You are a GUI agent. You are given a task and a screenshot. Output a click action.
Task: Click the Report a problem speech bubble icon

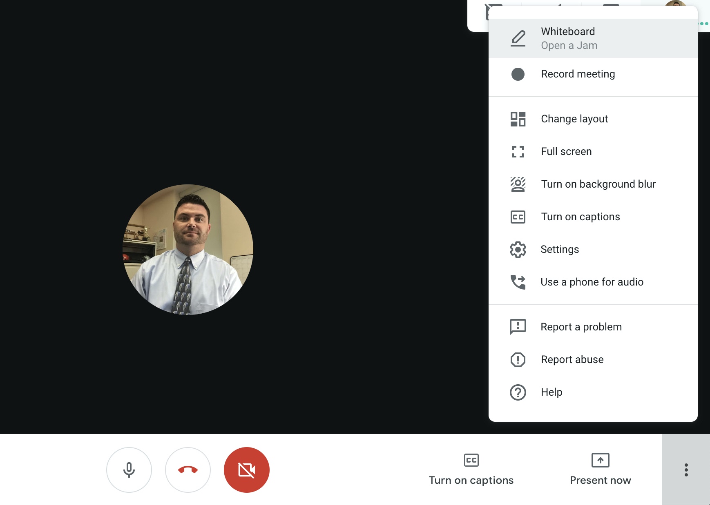tap(518, 326)
